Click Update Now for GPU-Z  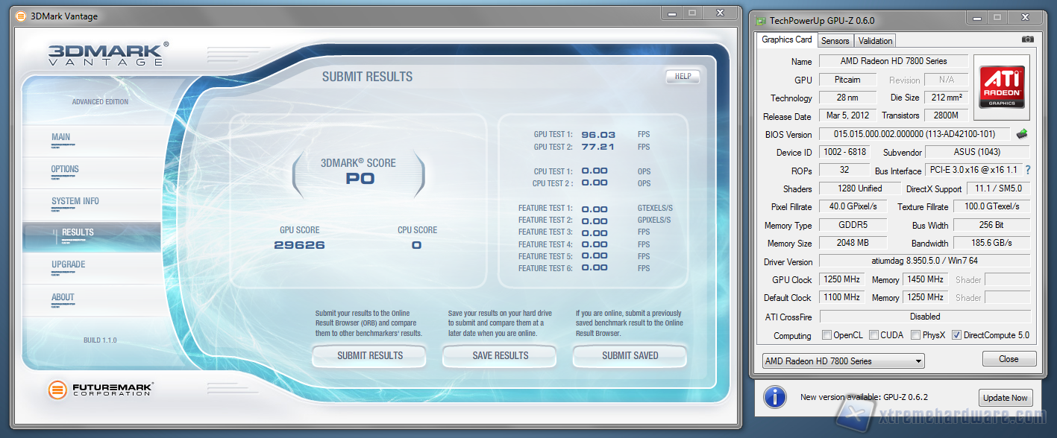[1006, 398]
